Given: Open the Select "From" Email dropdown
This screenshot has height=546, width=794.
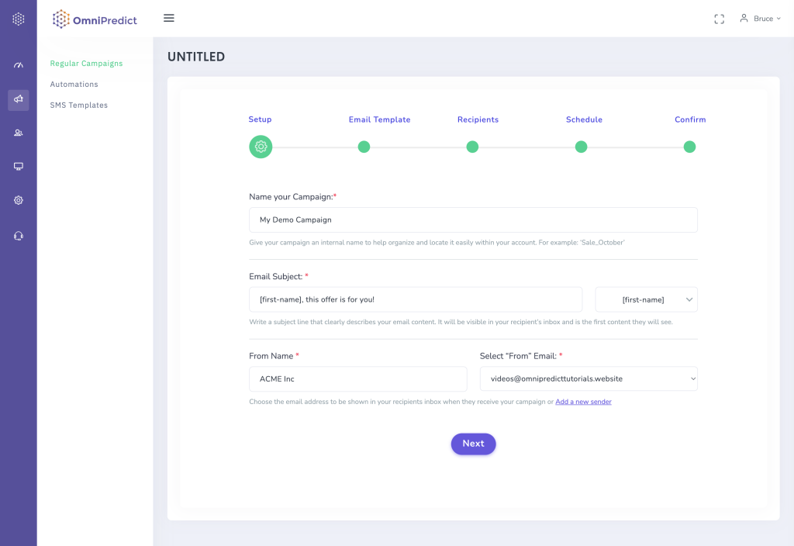Looking at the screenshot, I should tap(589, 378).
